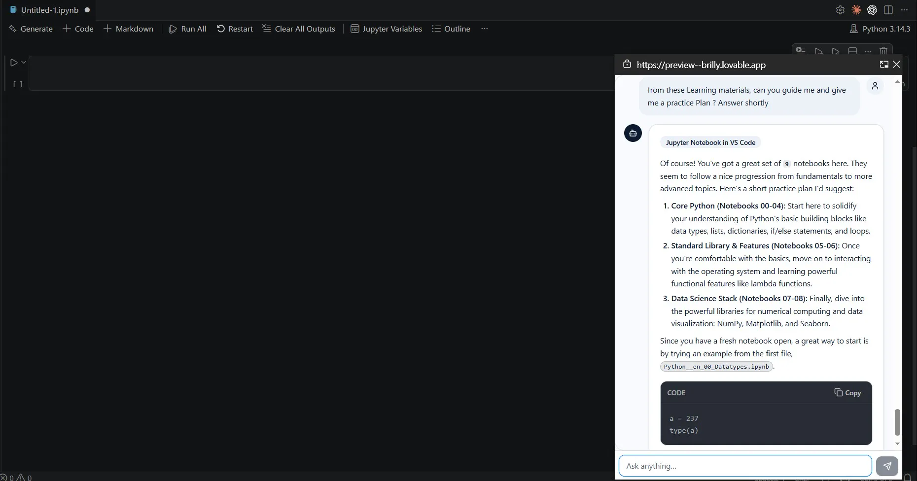Image resolution: width=917 pixels, height=481 pixels.
Task: Click inside the empty code cell editor
Action: 321,73
